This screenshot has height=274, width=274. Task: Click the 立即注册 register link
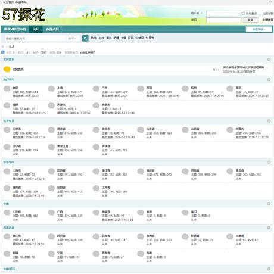(267, 20)
